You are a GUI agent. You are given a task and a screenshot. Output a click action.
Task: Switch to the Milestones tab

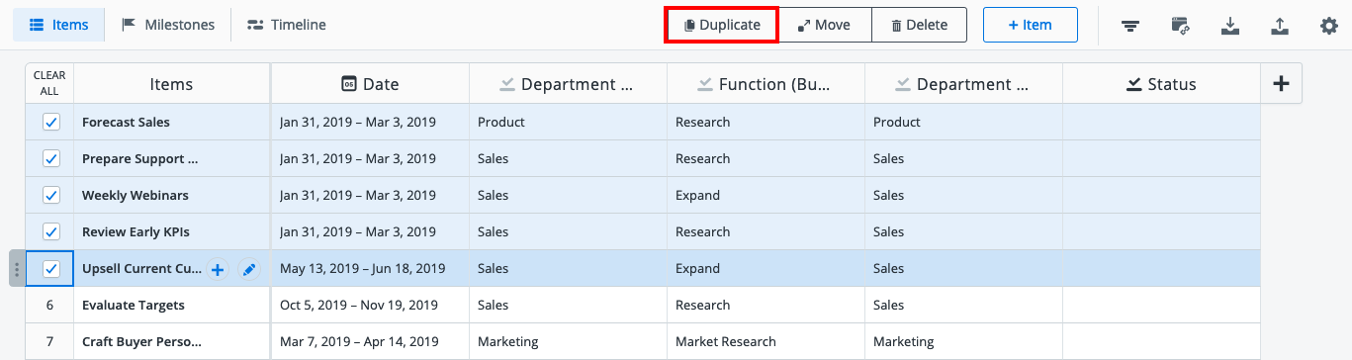click(167, 25)
